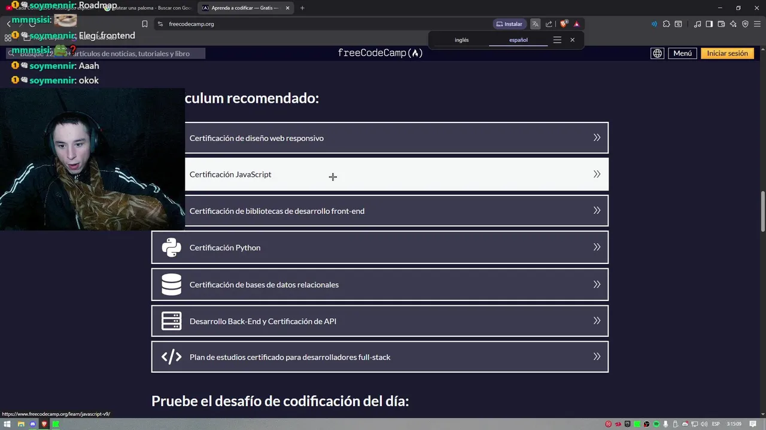Viewport: 766px width, 430px height.
Task: Switch to the Buscar con Google tab
Action: click(x=148, y=8)
